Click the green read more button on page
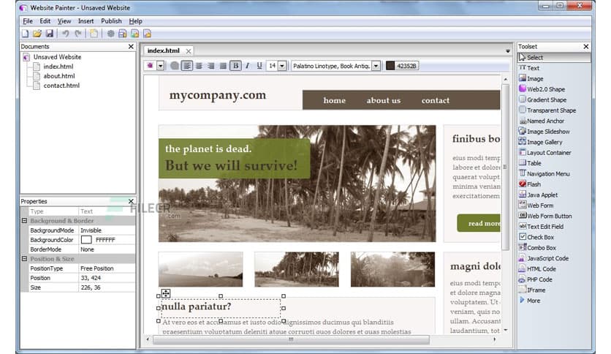This screenshot has width=611, height=354. coord(479,223)
